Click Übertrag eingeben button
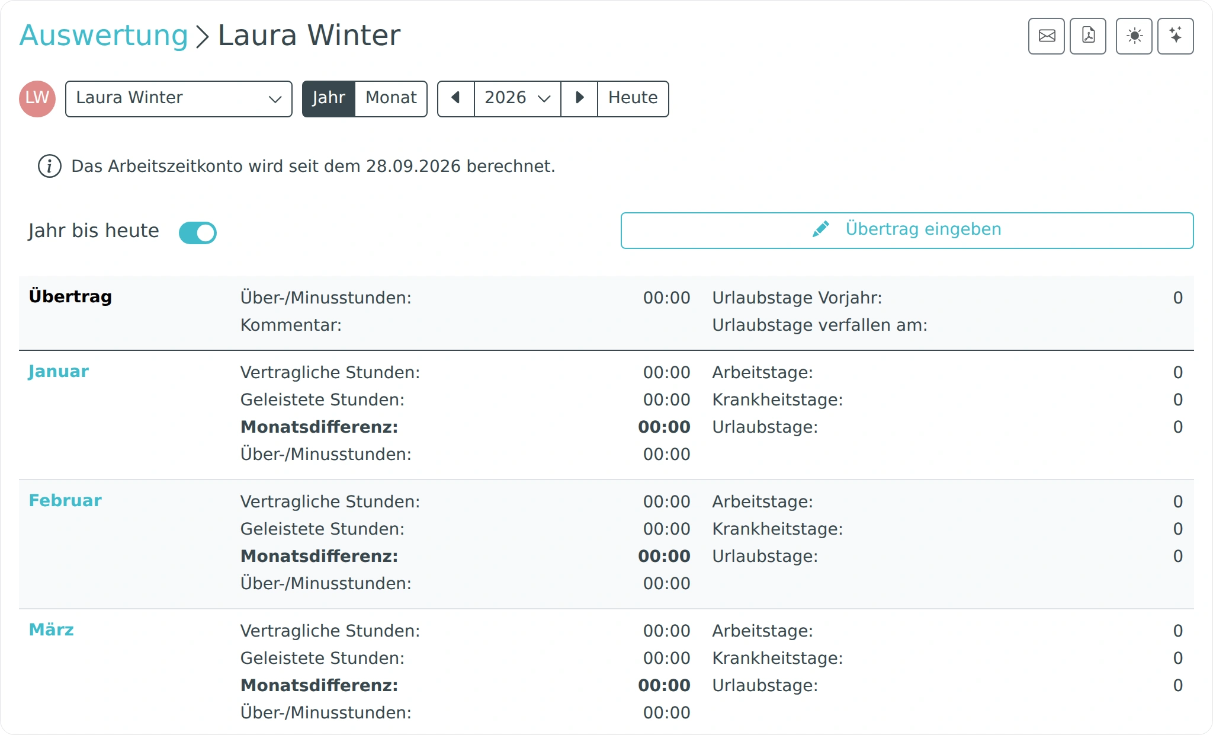The image size is (1213, 735). point(907,230)
